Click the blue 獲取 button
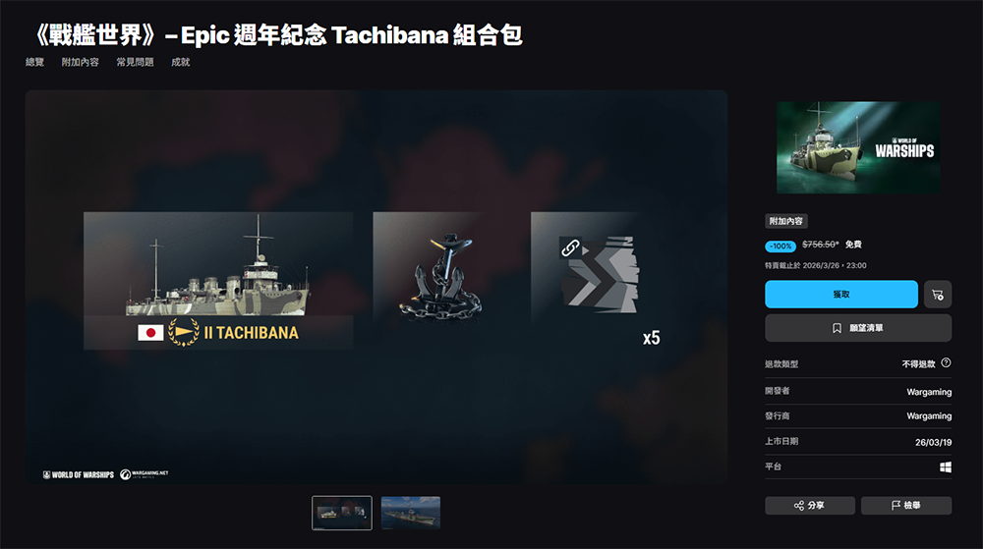 click(841, 295)
